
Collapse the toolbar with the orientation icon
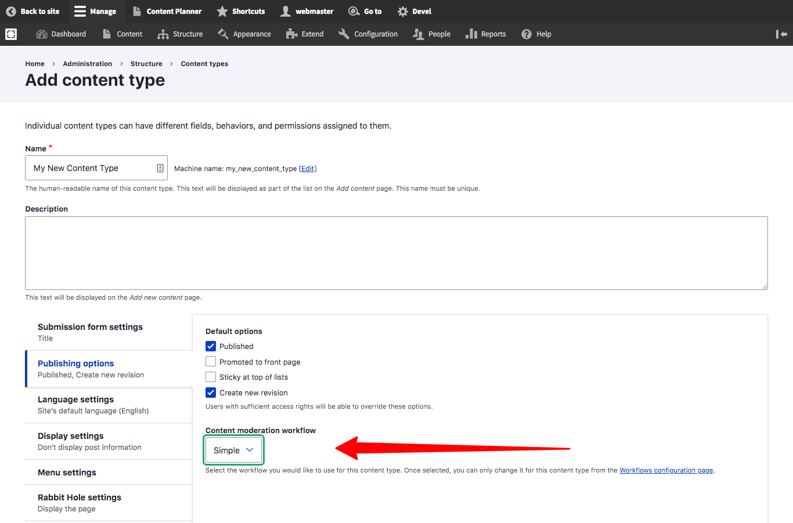click(781, 34)
